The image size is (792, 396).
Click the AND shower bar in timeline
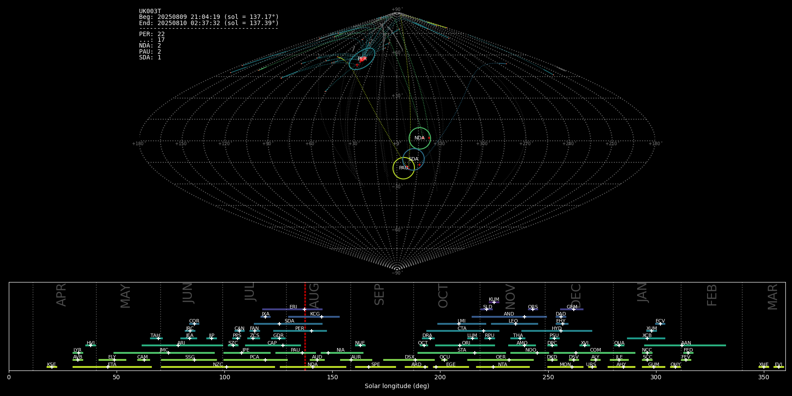pos(509,316)
